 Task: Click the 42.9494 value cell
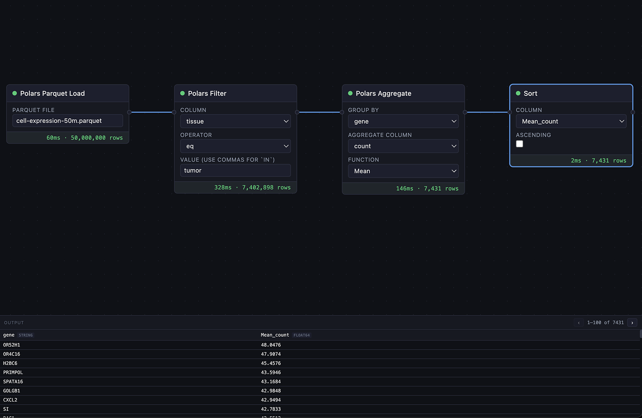click(271, 400)
